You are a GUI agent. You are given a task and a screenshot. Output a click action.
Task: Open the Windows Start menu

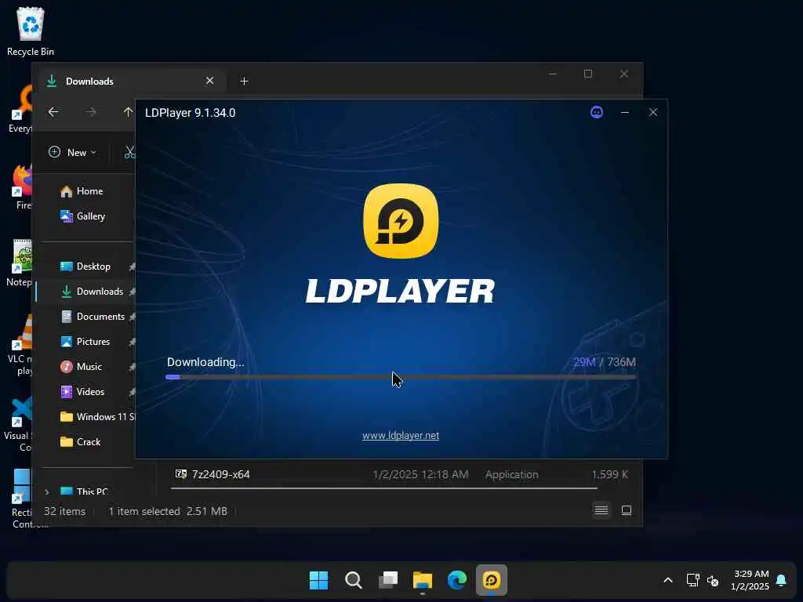(x=318, y=580)
